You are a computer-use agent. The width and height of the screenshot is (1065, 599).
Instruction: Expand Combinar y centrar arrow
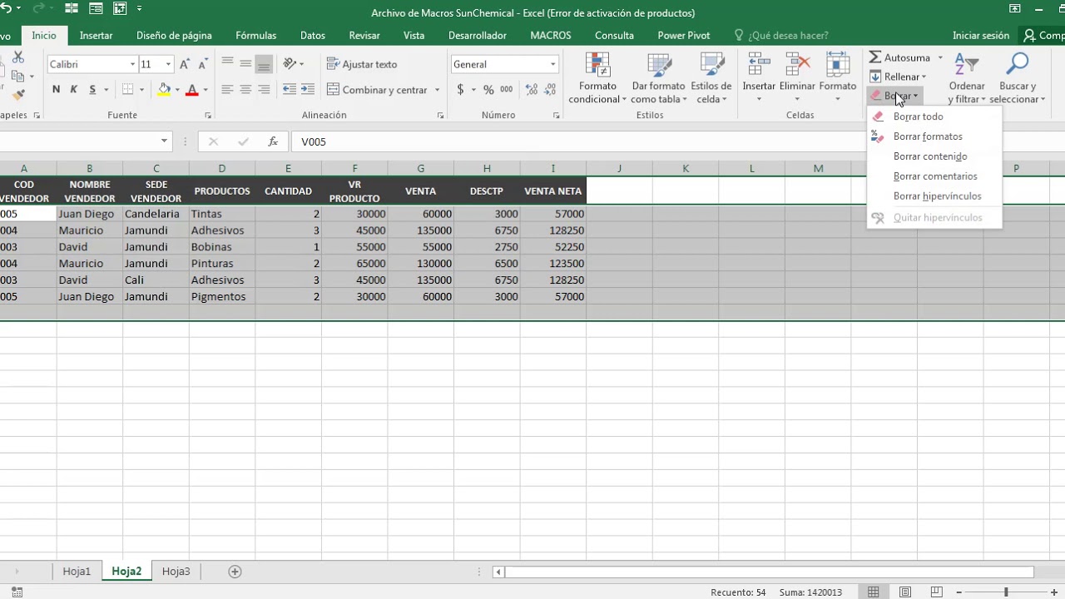point(437,90)
